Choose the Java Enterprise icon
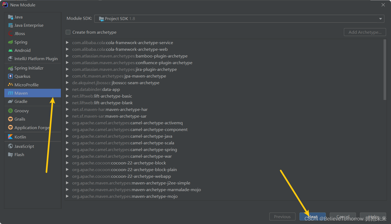 point(10,25)
